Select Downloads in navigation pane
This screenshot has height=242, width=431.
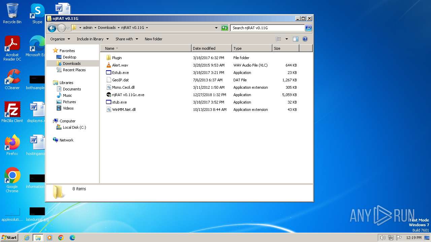tap(72, 64)
